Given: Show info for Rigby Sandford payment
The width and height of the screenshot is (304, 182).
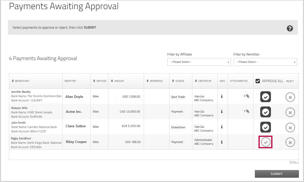Looking at the screenshot, I should (222, 142).
